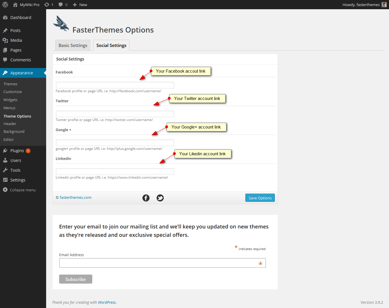
Task: Click the Twitter icon in options footer
Action: [160, 198]
